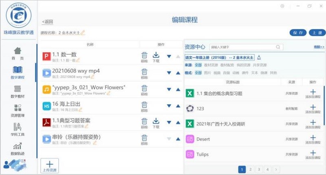Screen dimensions: 326x175
Task: Open the 首页 home icon in sidebar
Action: coord(18,51)
